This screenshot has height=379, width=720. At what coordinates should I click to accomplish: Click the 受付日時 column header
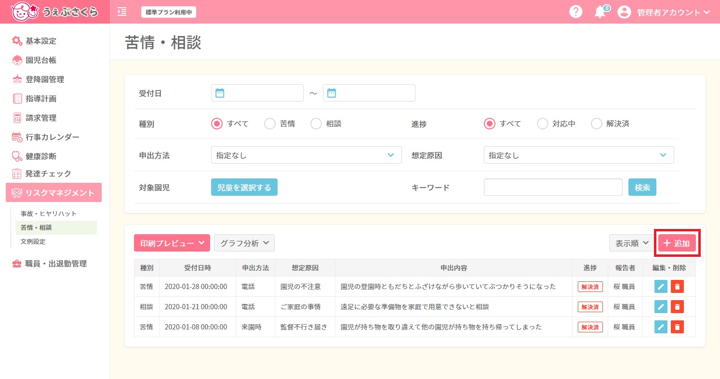(x=198, y=267)
